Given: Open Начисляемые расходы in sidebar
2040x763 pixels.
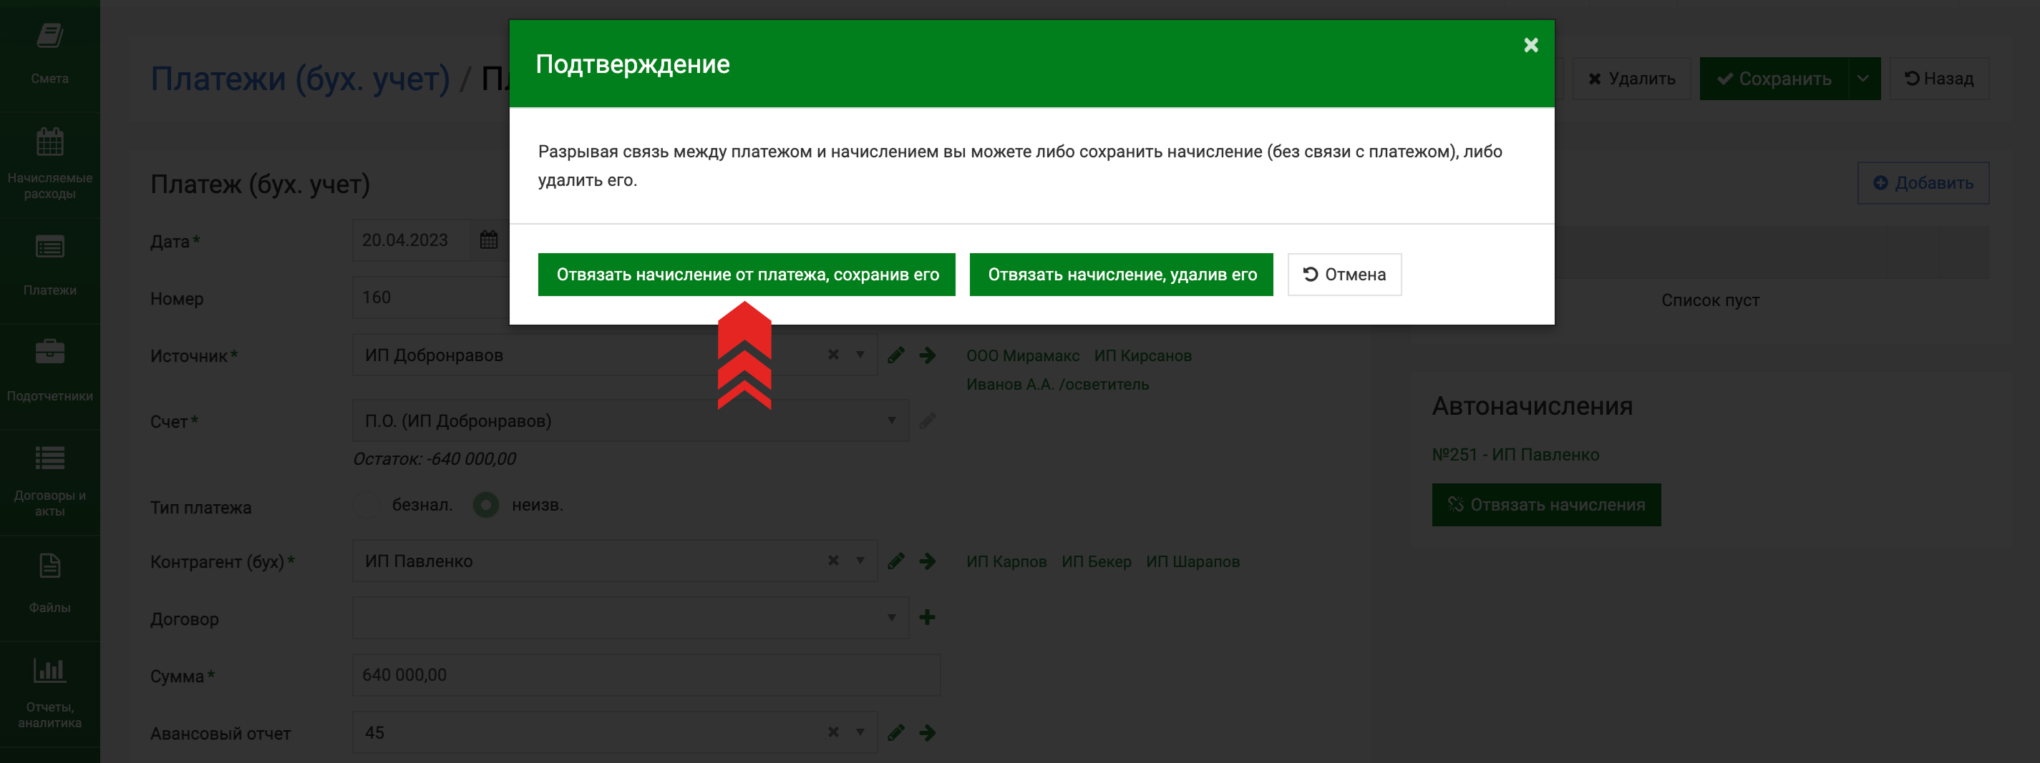Looking at the screenshot, I should 50,164.
